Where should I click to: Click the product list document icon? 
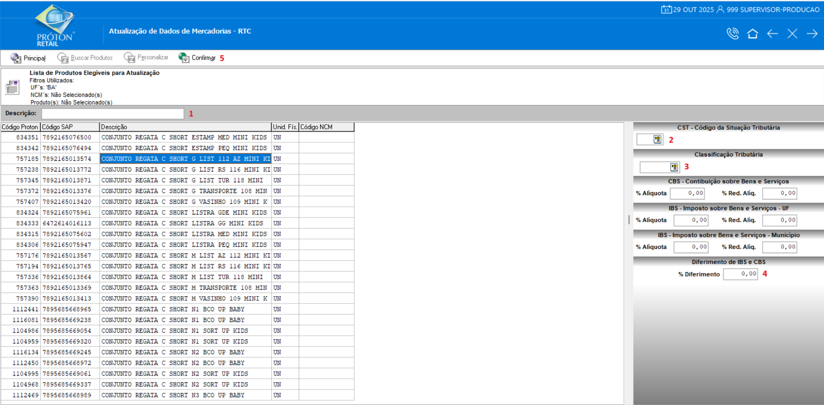[12, 87]
